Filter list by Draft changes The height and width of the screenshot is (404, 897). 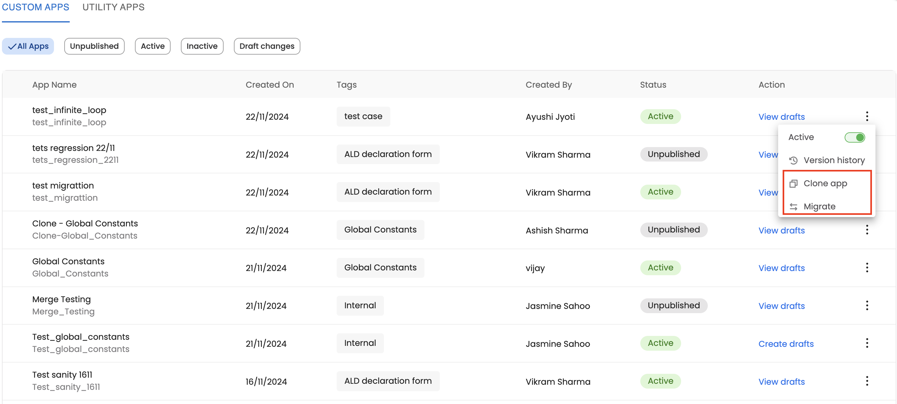[267, 46]
